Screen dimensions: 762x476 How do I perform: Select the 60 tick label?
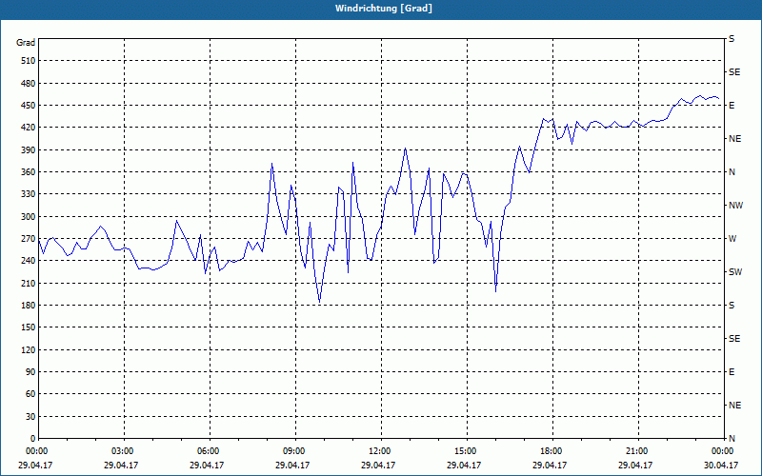coord(30,394)
